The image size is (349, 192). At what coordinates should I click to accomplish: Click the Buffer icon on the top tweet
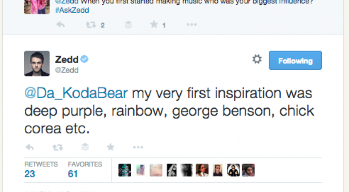click(x=128, y=25)
